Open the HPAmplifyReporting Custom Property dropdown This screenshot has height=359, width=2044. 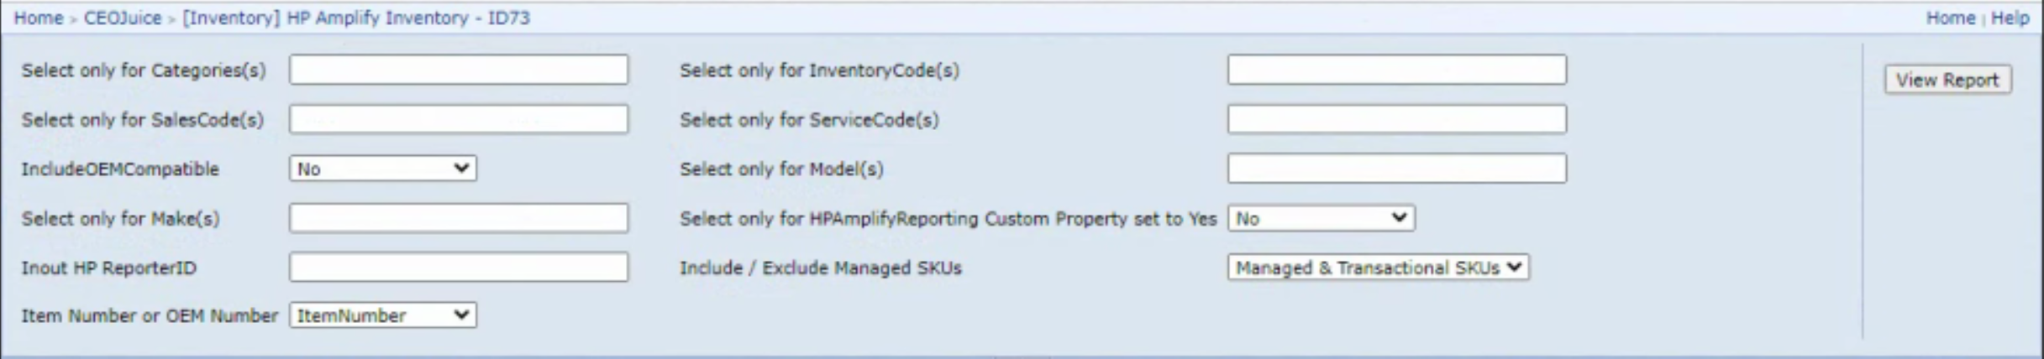pos(1320,218)
